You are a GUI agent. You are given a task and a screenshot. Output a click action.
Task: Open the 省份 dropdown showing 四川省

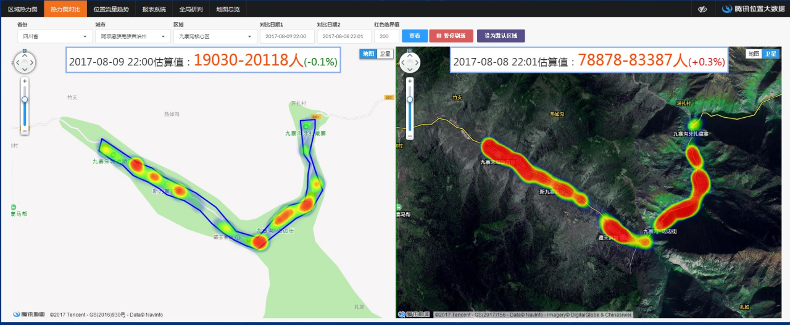coord(55,36)
